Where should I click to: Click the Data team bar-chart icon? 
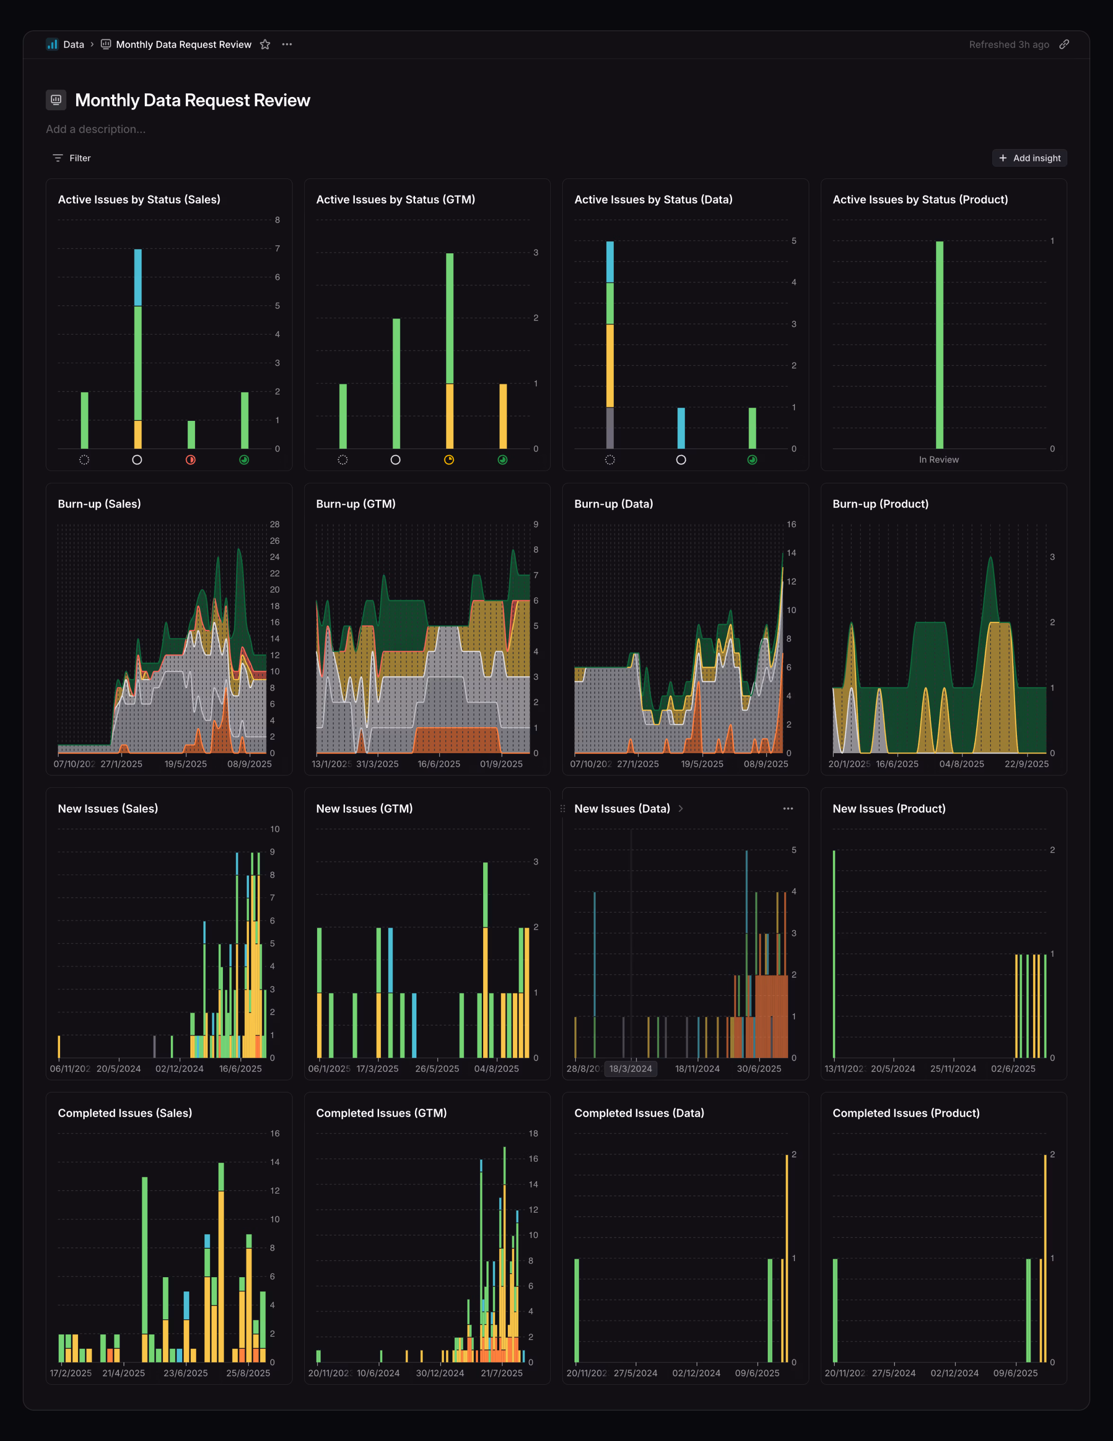[52, 44]
